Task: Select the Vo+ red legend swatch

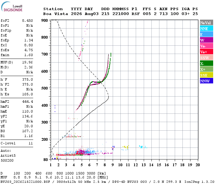Action: (x=206, y=52)
